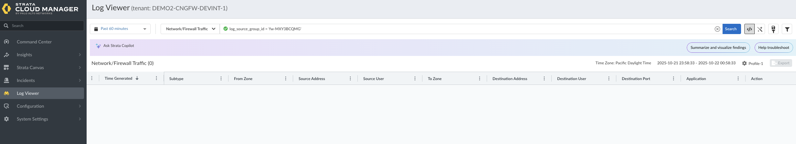Switch to query code mode
This screenshot has width=796, height=144.
click(x=749, y=29)
